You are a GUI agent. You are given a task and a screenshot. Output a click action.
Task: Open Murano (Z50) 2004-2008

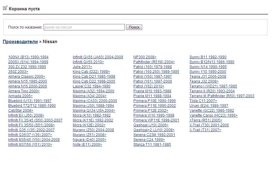pyautogui.click(x=93, y=130)
